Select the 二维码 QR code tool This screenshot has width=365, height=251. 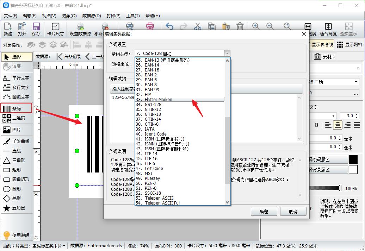[17, 118]
